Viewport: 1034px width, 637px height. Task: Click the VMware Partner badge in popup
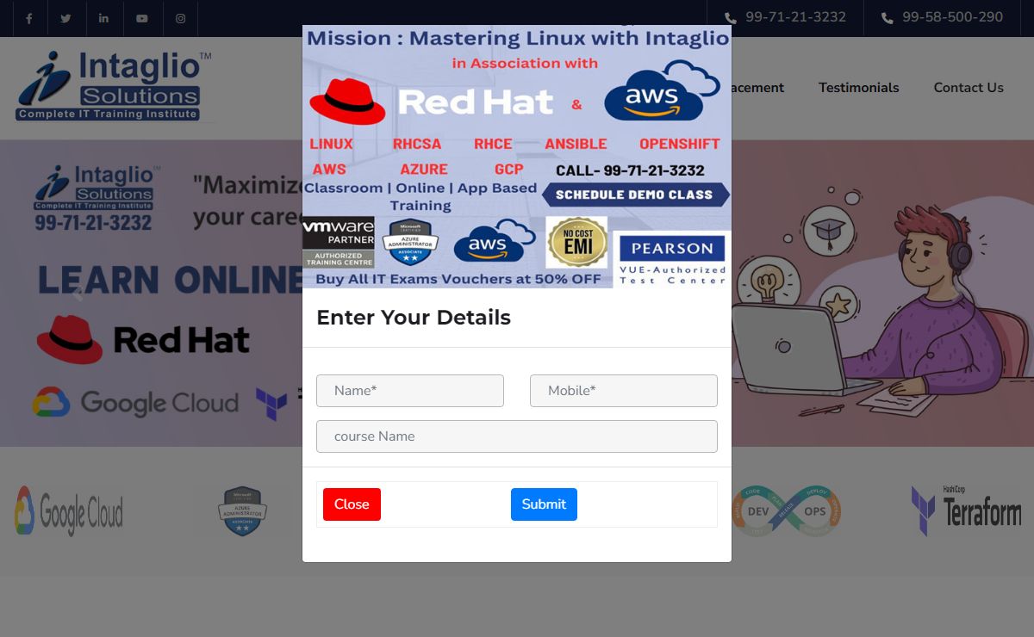point(339,243)
